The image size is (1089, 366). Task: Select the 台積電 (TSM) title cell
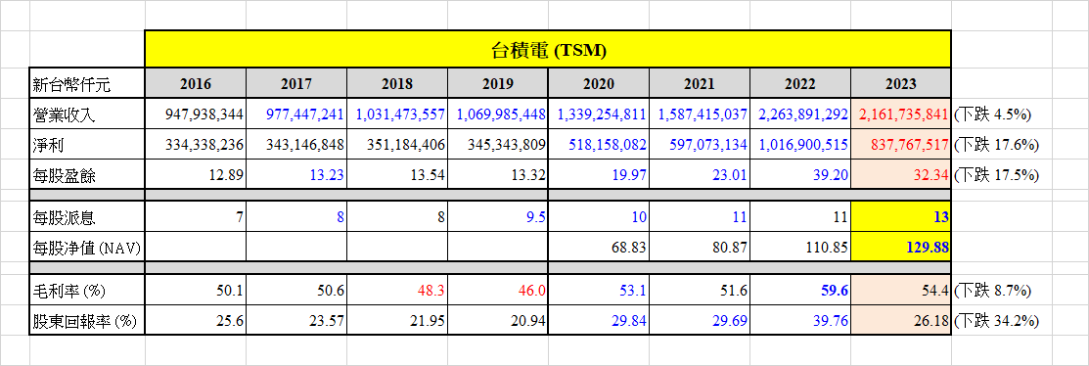547,49
